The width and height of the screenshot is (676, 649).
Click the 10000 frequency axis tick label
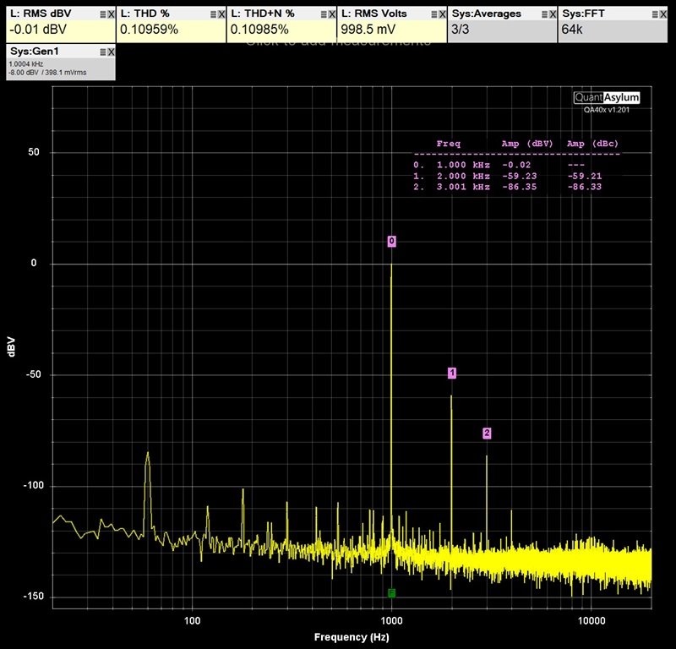(x=591, y=621)
